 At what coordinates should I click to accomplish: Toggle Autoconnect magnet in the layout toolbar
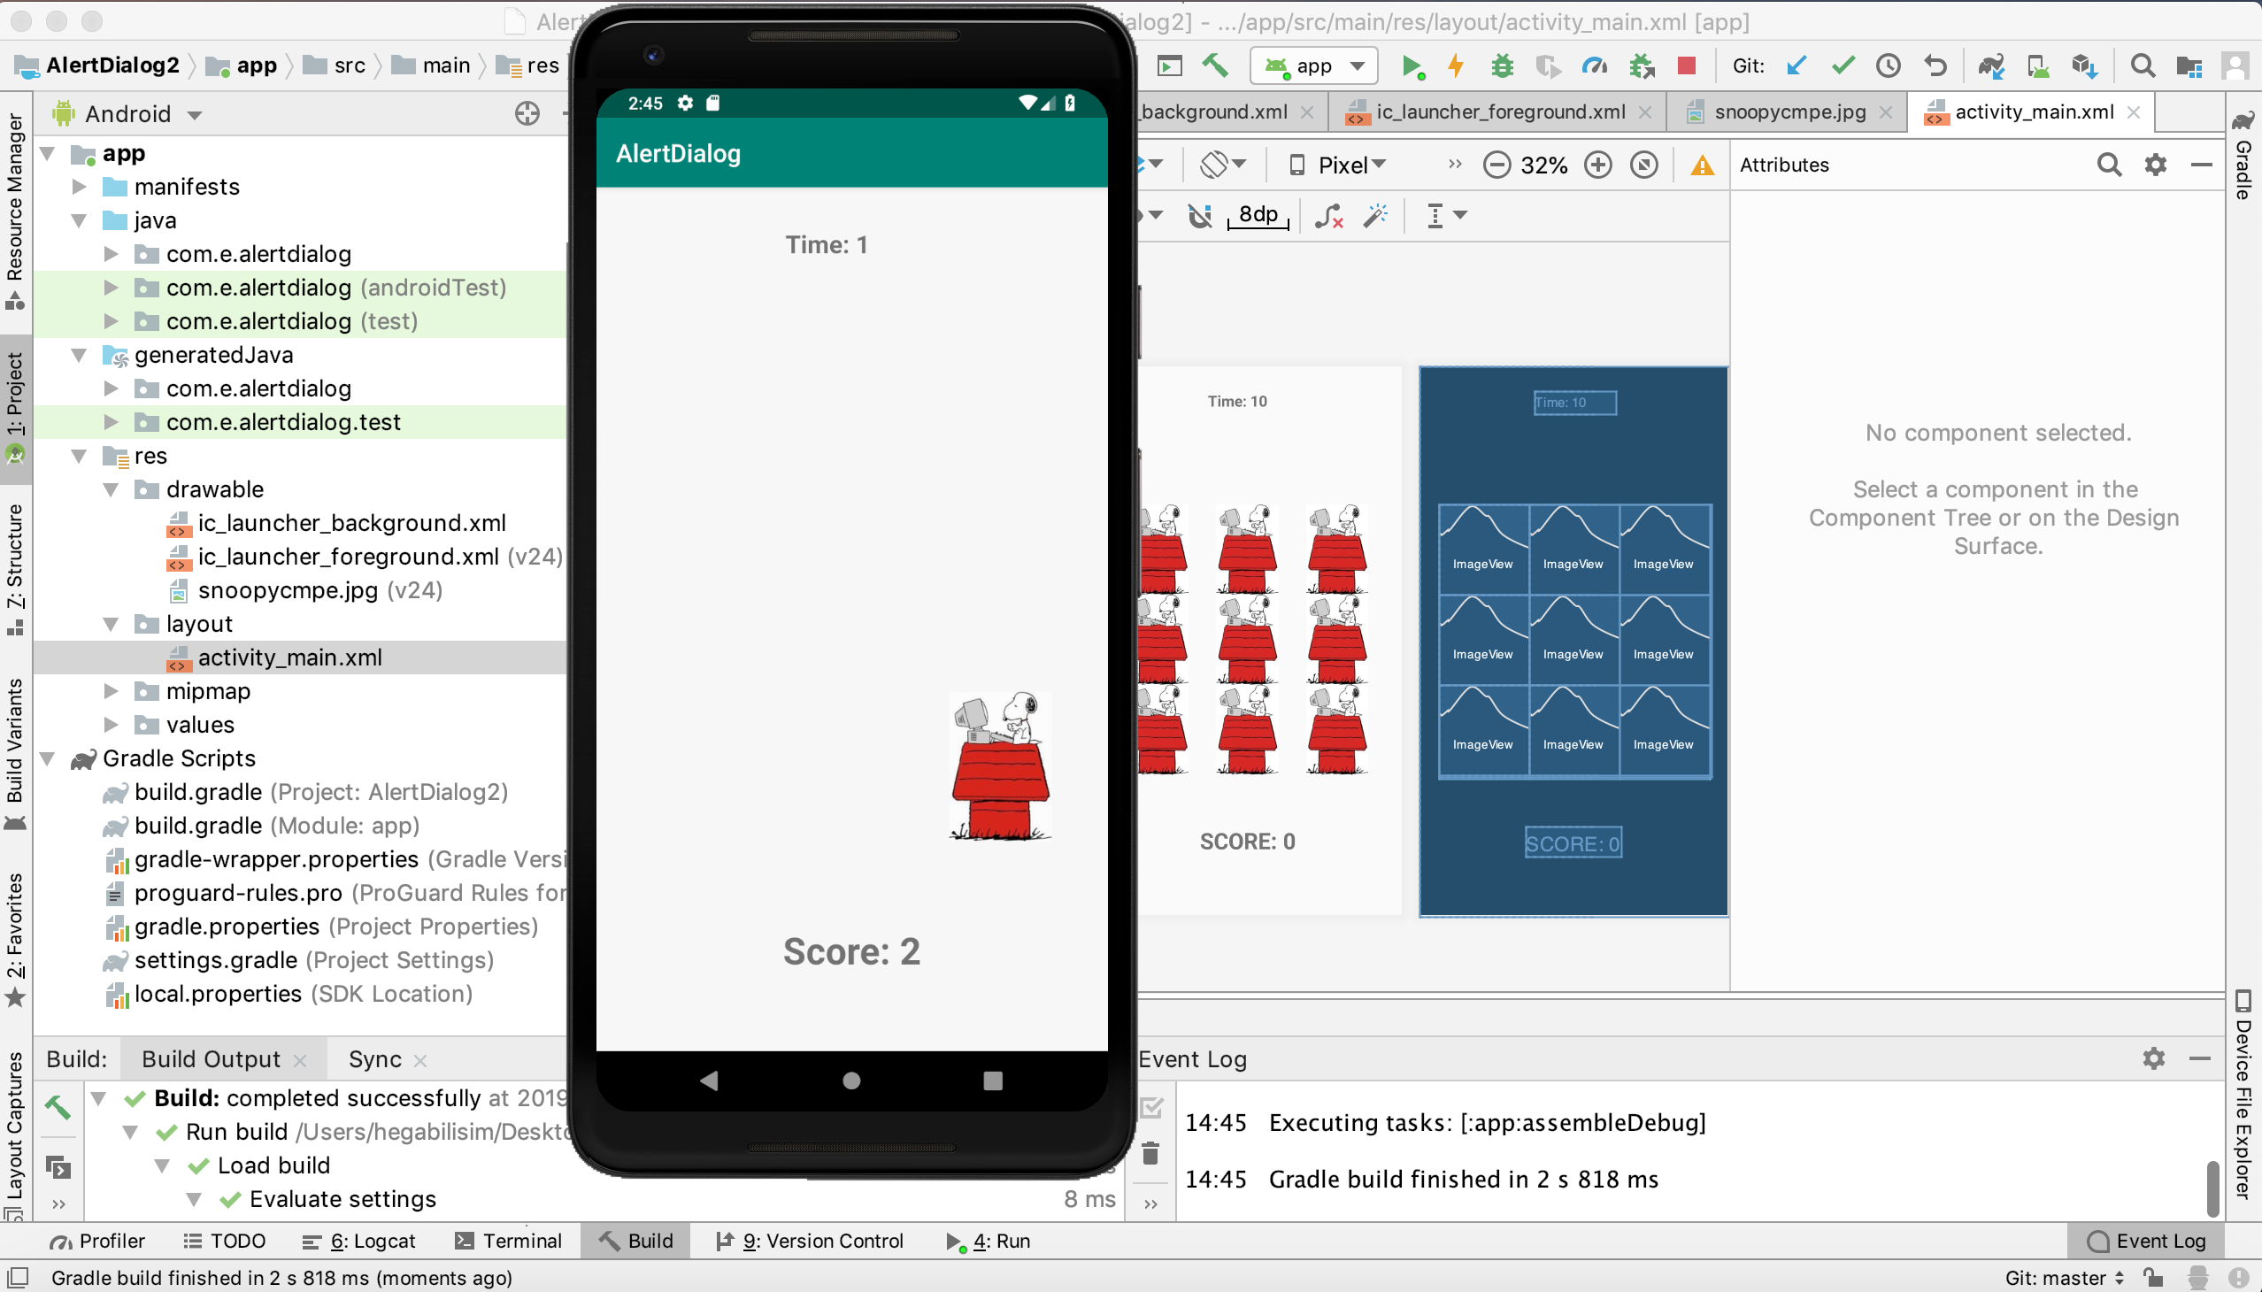coord(1200,215)
